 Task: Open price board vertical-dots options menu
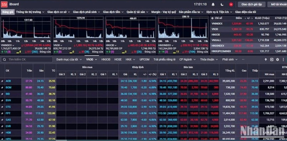click(283, 59)
